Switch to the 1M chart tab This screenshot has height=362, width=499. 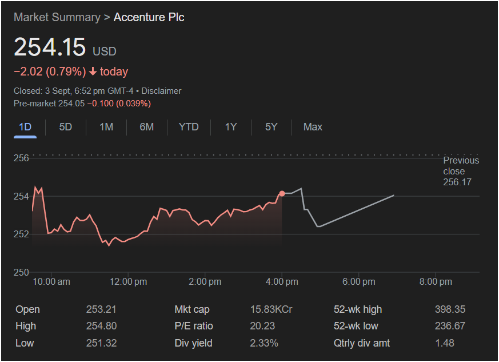106,127
